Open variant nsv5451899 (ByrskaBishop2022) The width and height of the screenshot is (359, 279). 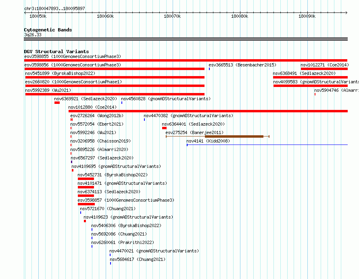pos(60,73)
